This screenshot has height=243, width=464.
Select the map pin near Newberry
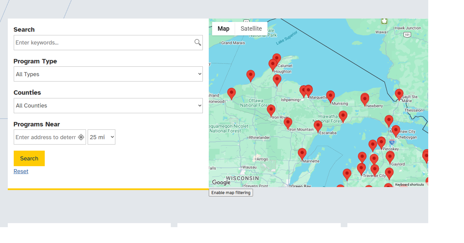click(365, 100)
